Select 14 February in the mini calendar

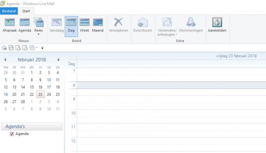point(23,87)
